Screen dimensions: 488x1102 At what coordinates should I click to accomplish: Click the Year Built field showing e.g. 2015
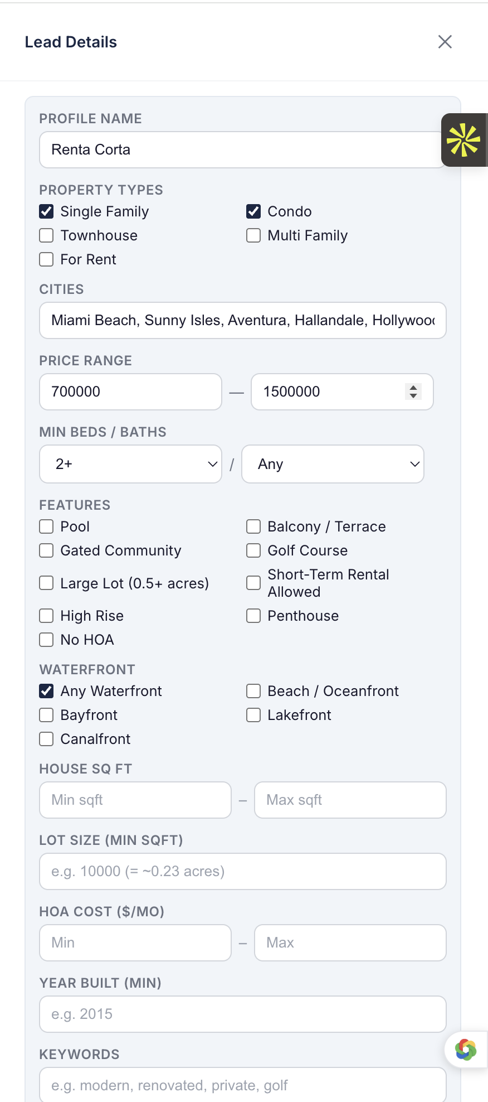[x=242, y=1014]
